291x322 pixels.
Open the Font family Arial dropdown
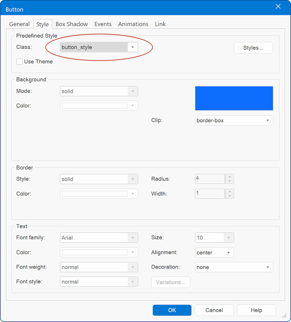(99, 238)
